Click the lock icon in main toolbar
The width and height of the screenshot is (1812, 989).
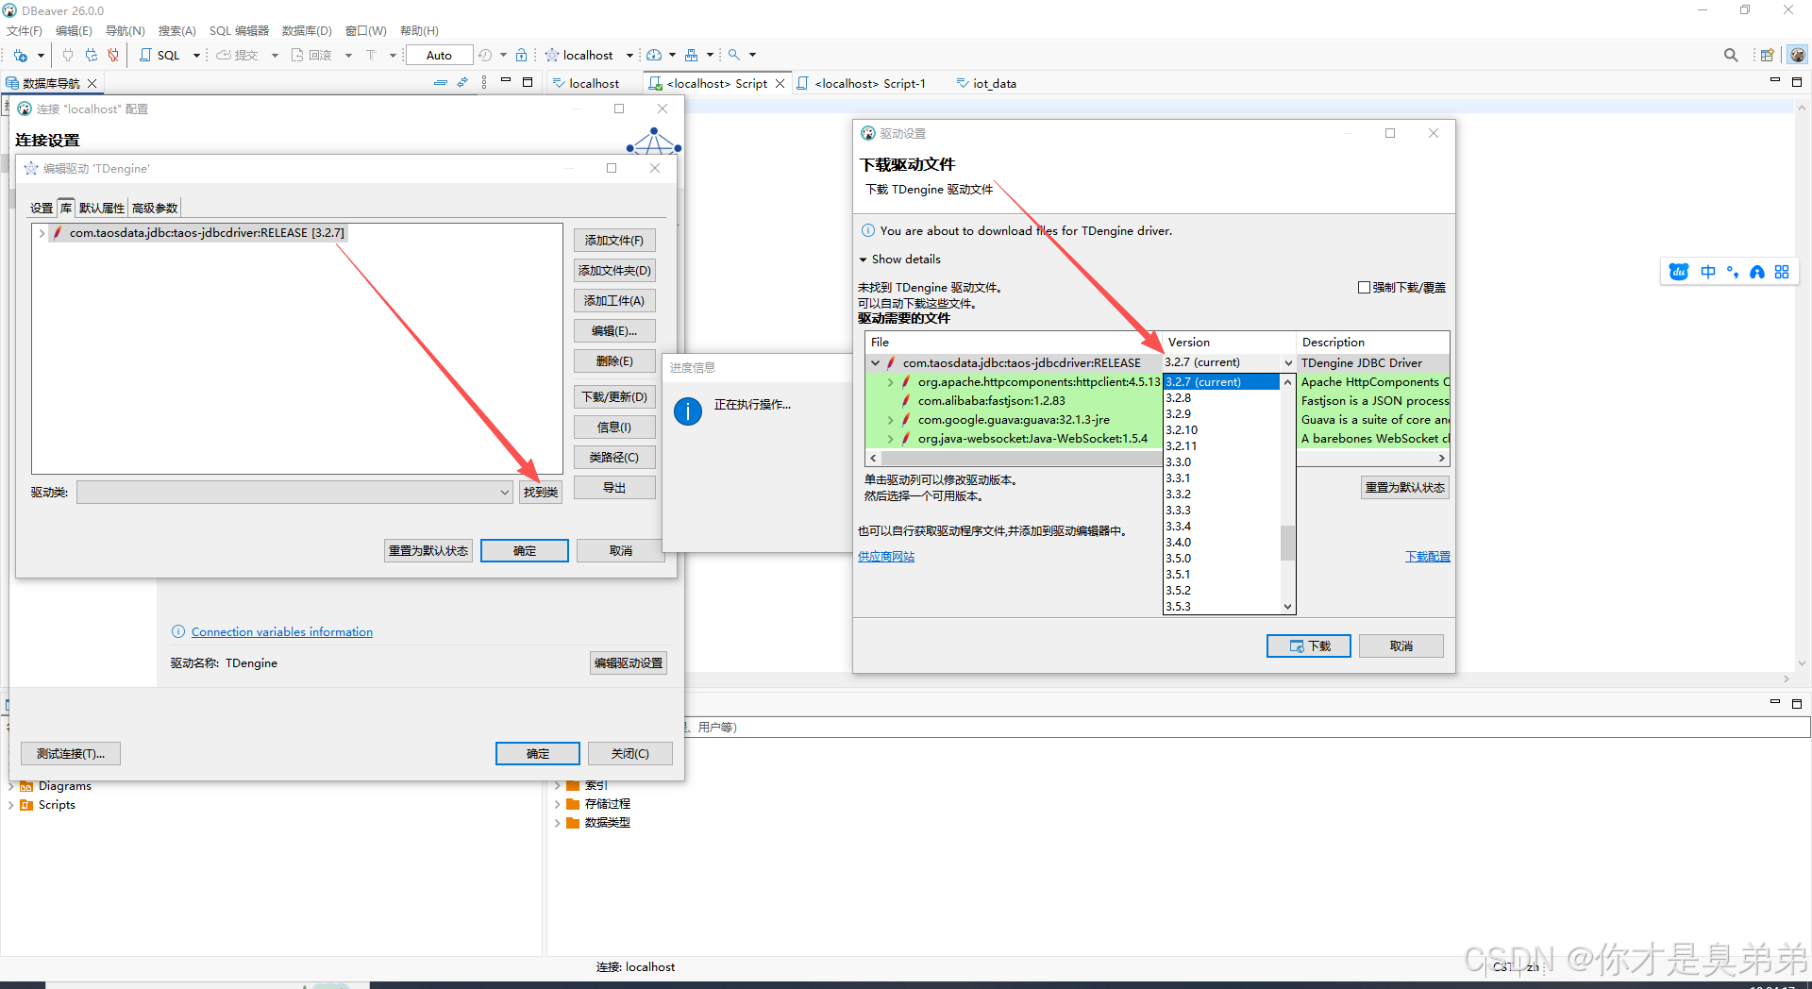[522, 56]
